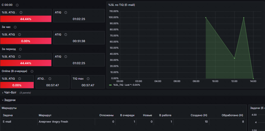Click the Создано (Н) column header

click(x=199, y=115)
